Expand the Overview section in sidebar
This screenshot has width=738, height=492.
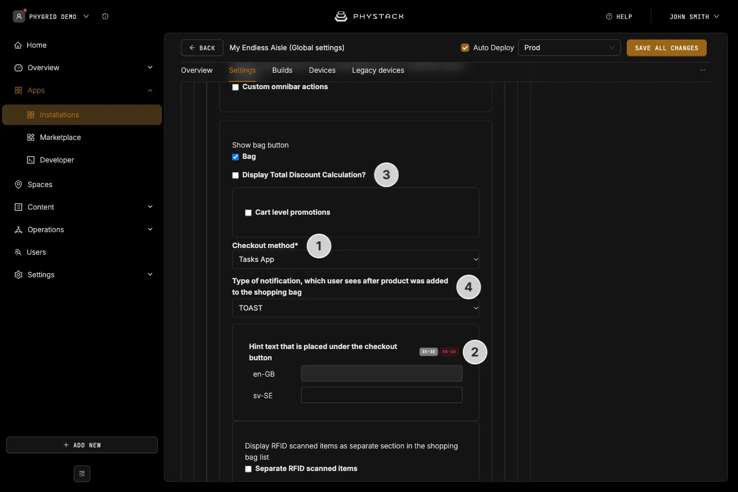[x=150, y=68]
